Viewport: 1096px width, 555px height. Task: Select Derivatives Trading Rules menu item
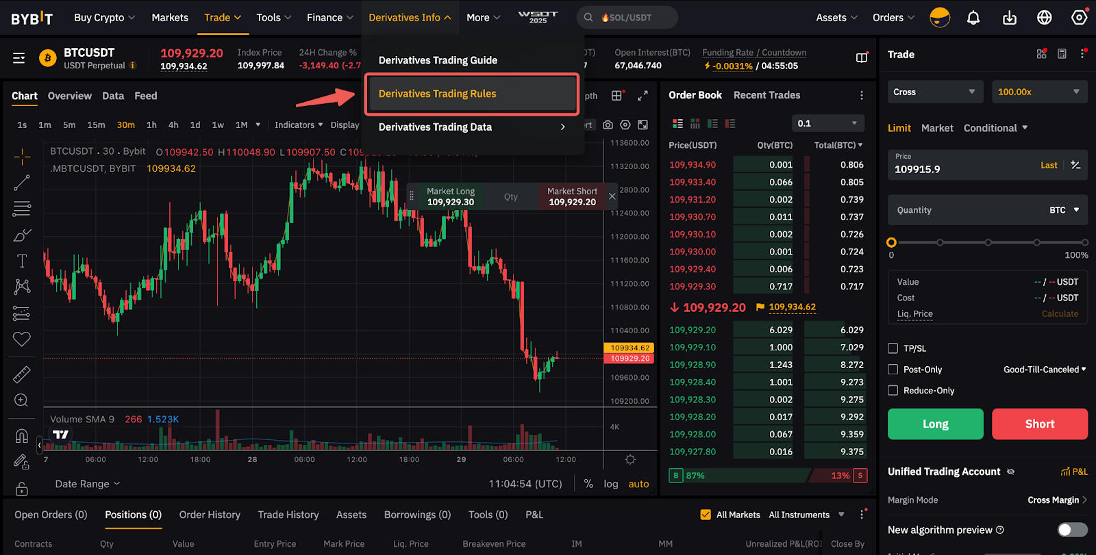pos(472,94)
